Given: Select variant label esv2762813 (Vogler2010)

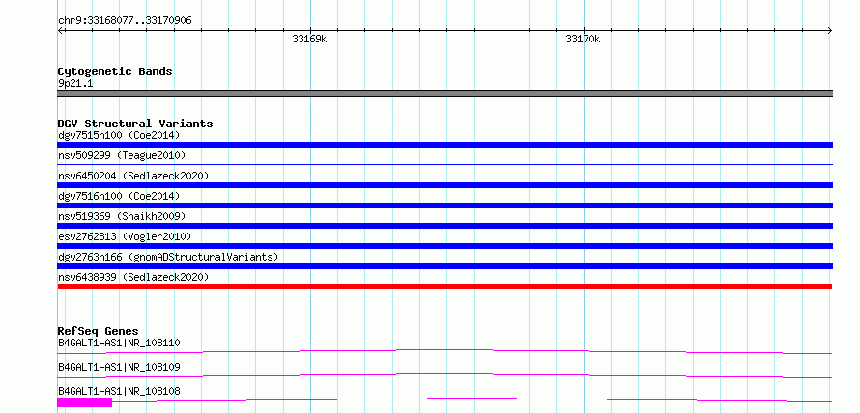Looking at the screenshot, I should pyautogui.click(x=125, y=236).
